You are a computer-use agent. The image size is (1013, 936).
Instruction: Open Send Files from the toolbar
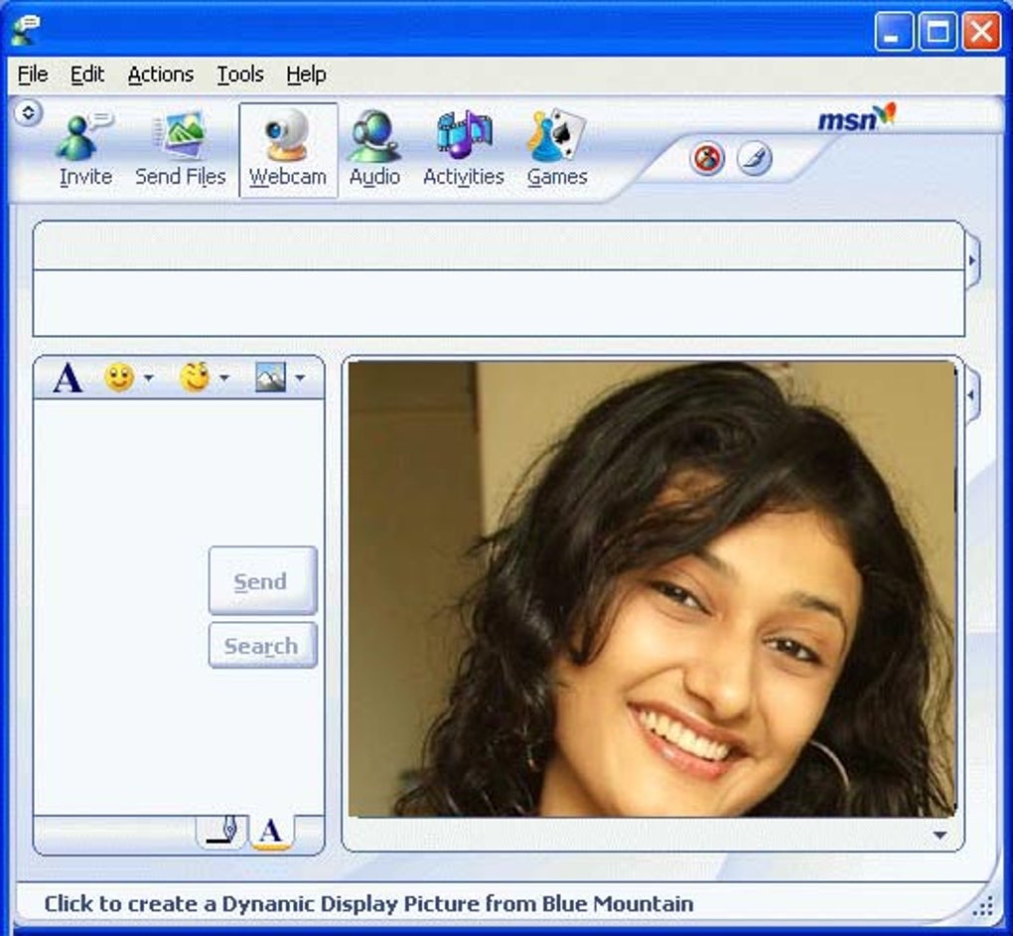tap(180, 149)
